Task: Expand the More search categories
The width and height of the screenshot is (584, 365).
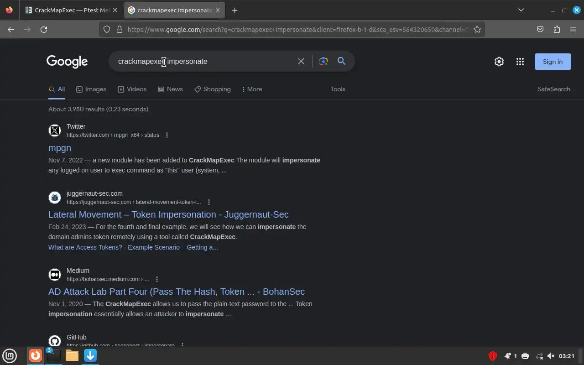Action: tap(252, 89)
